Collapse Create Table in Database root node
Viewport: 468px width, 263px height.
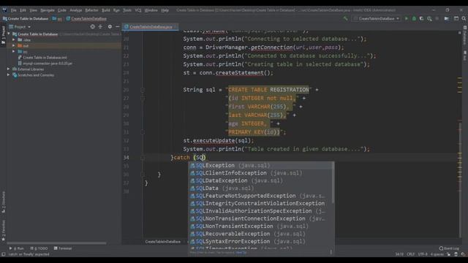tap(9, 34)
